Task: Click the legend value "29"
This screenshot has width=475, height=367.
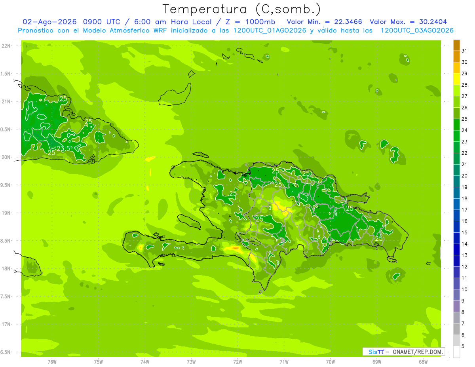Action: click(x=464, y=73)
